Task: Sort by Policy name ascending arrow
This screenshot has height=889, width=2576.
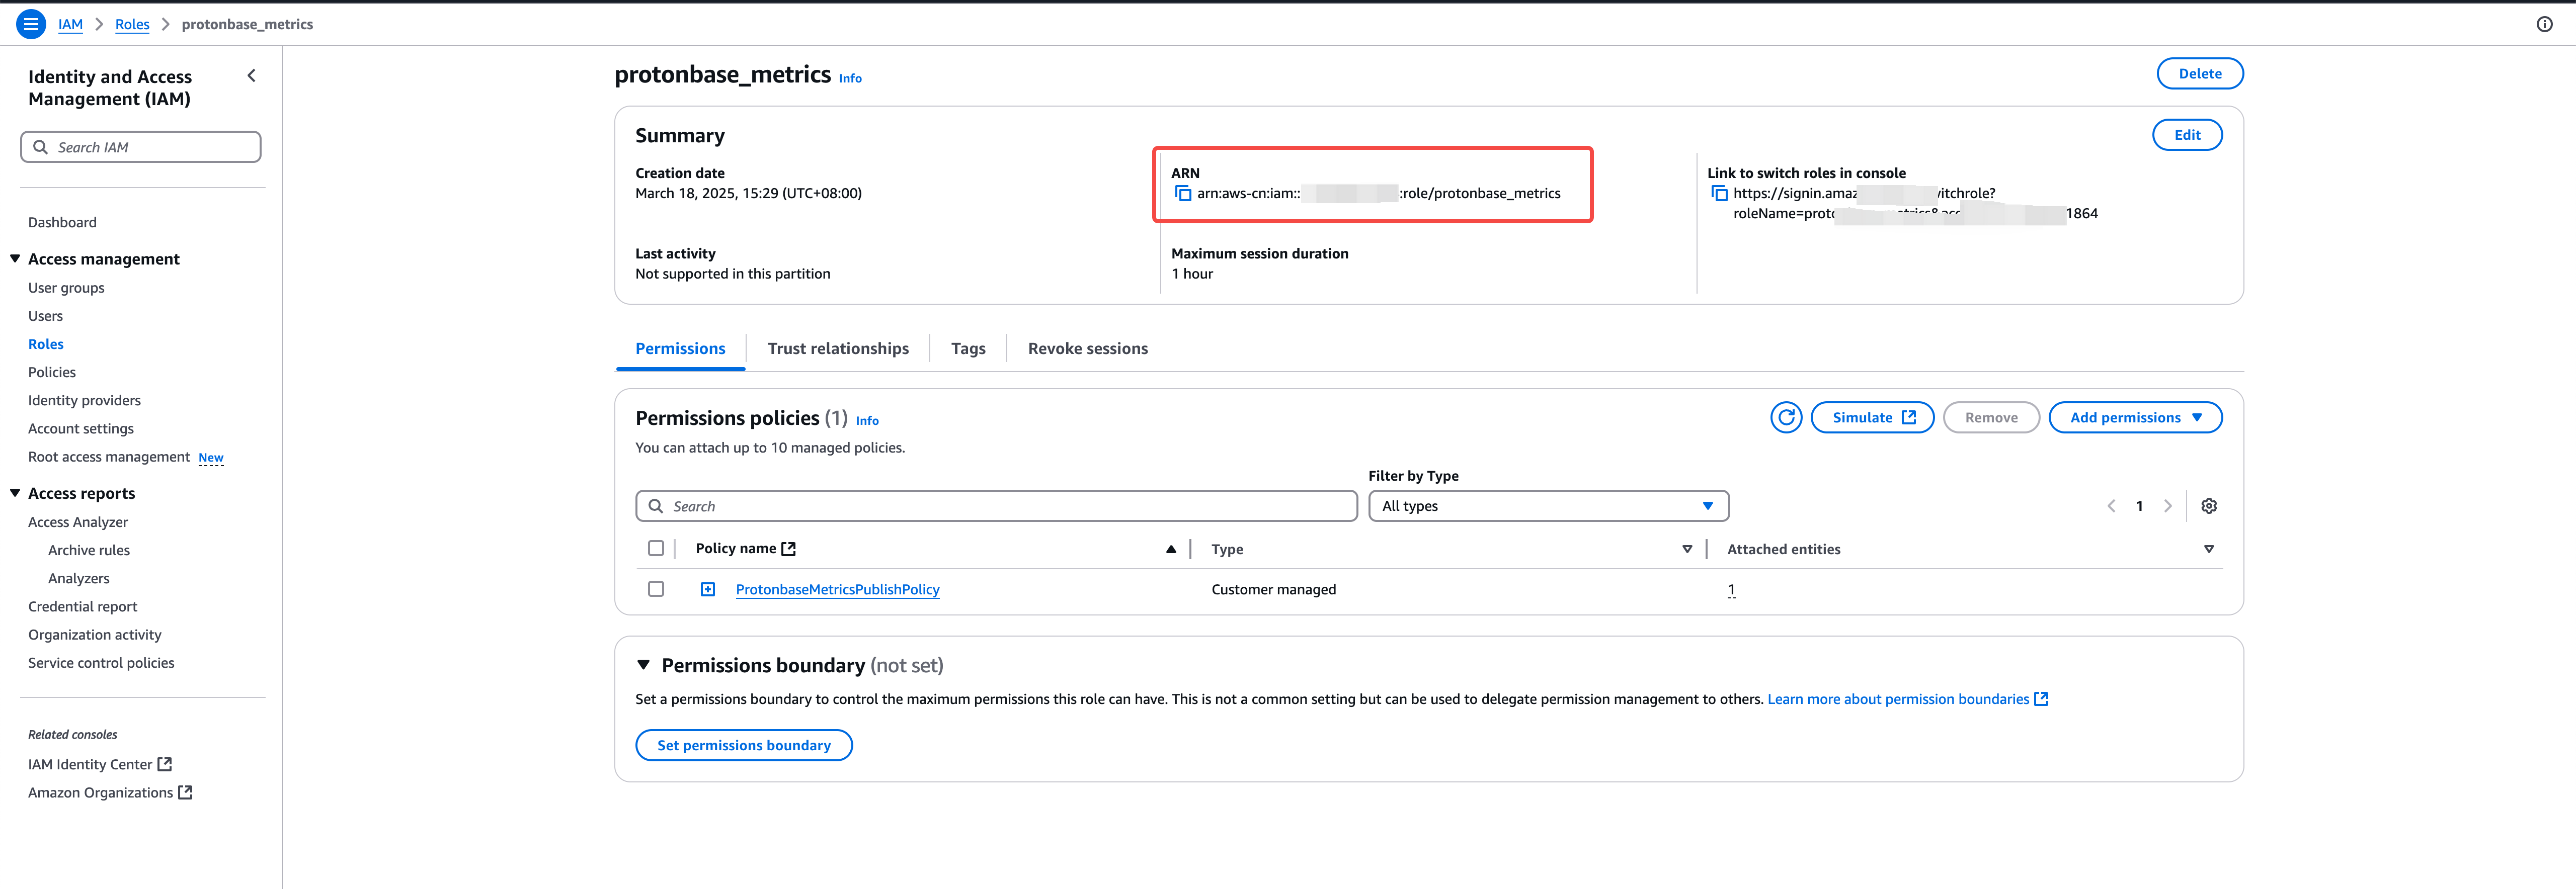Action: (x=1171, y=550)
